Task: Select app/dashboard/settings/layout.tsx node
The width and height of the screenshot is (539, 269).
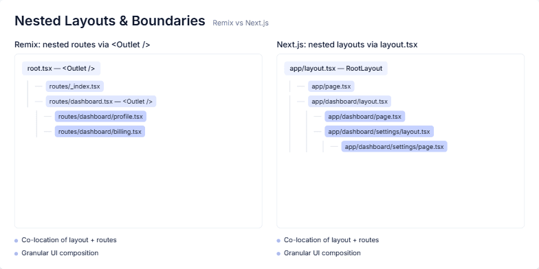Action: (379, 132)
